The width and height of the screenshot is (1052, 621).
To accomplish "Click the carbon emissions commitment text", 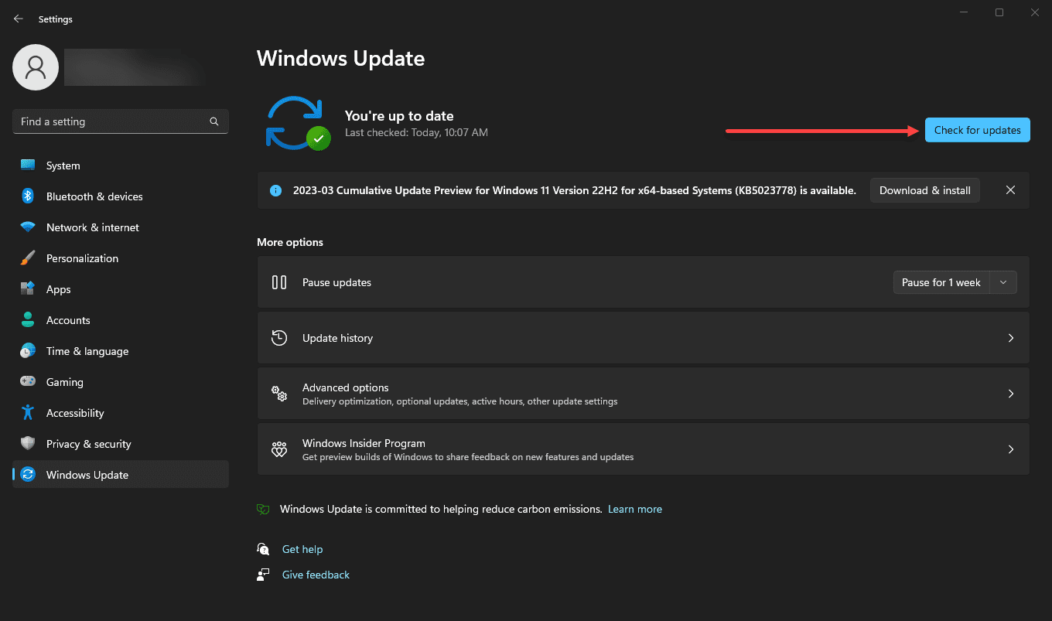I will pyautogui.click(x=441, y=509).
